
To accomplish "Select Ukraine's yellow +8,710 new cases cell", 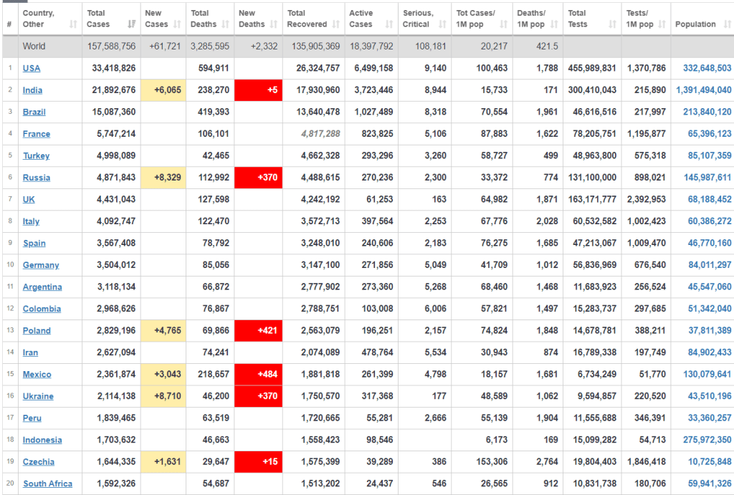I will [162, 396].
